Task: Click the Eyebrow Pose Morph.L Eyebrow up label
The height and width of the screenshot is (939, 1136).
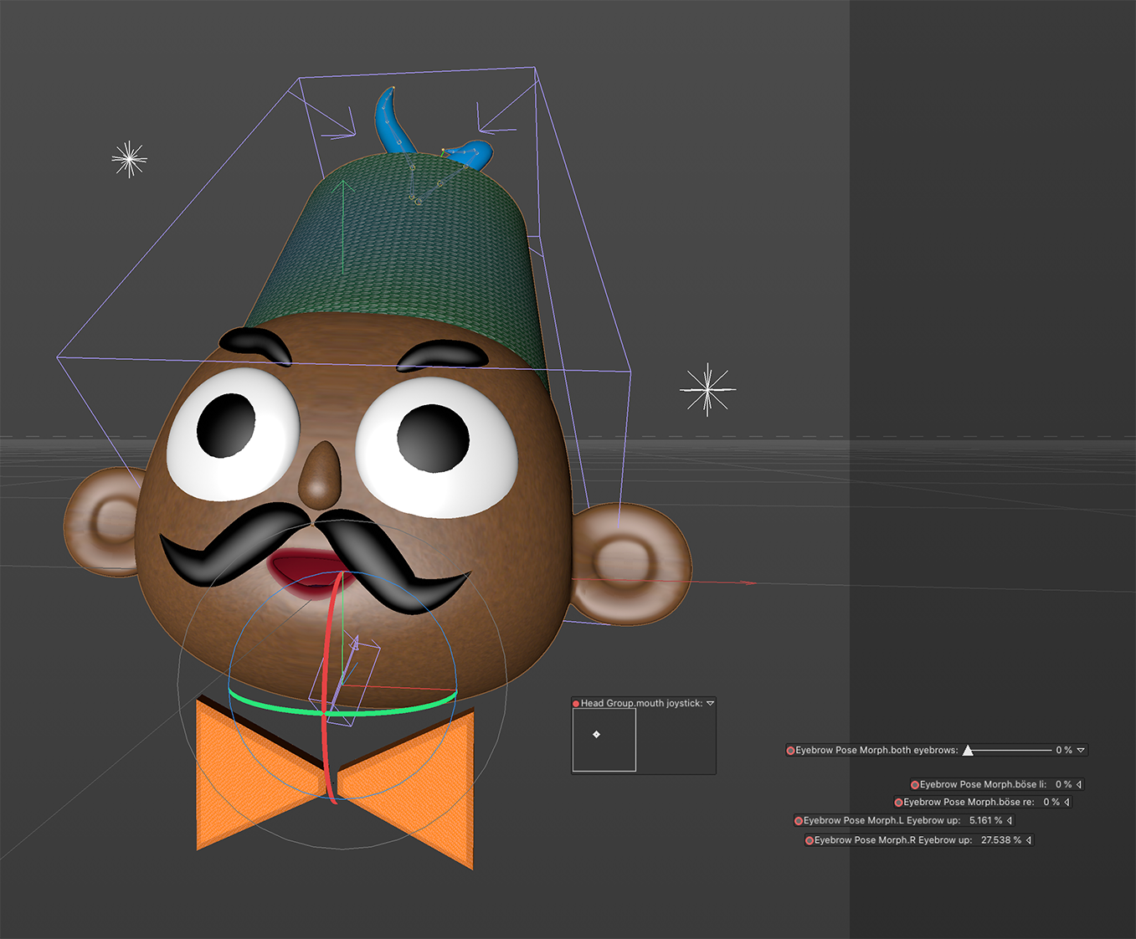Action: [x=882, y=821]
